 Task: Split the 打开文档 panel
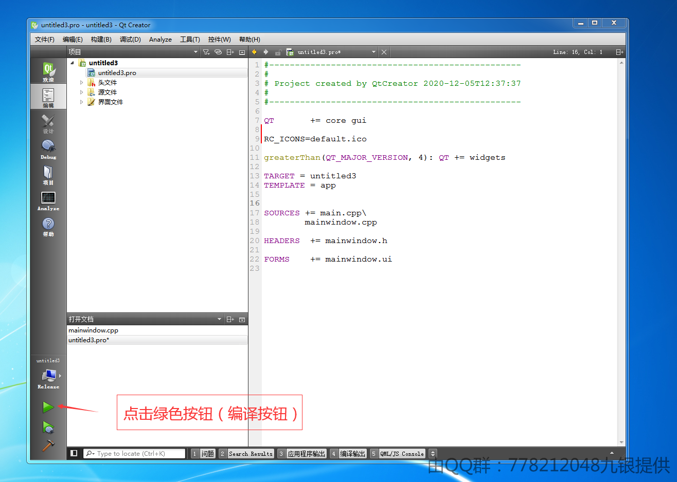(x=230, y=319)
